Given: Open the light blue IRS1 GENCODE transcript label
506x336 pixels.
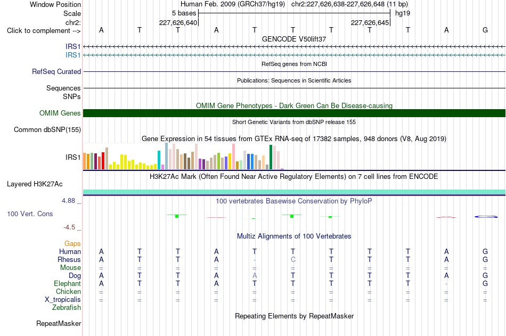Looking at the screenshot, I should click(x=73, y=55).
